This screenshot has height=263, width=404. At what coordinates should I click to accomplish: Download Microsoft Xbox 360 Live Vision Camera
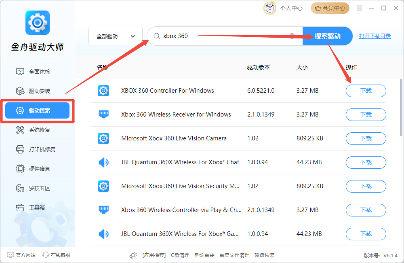(366, 138)
